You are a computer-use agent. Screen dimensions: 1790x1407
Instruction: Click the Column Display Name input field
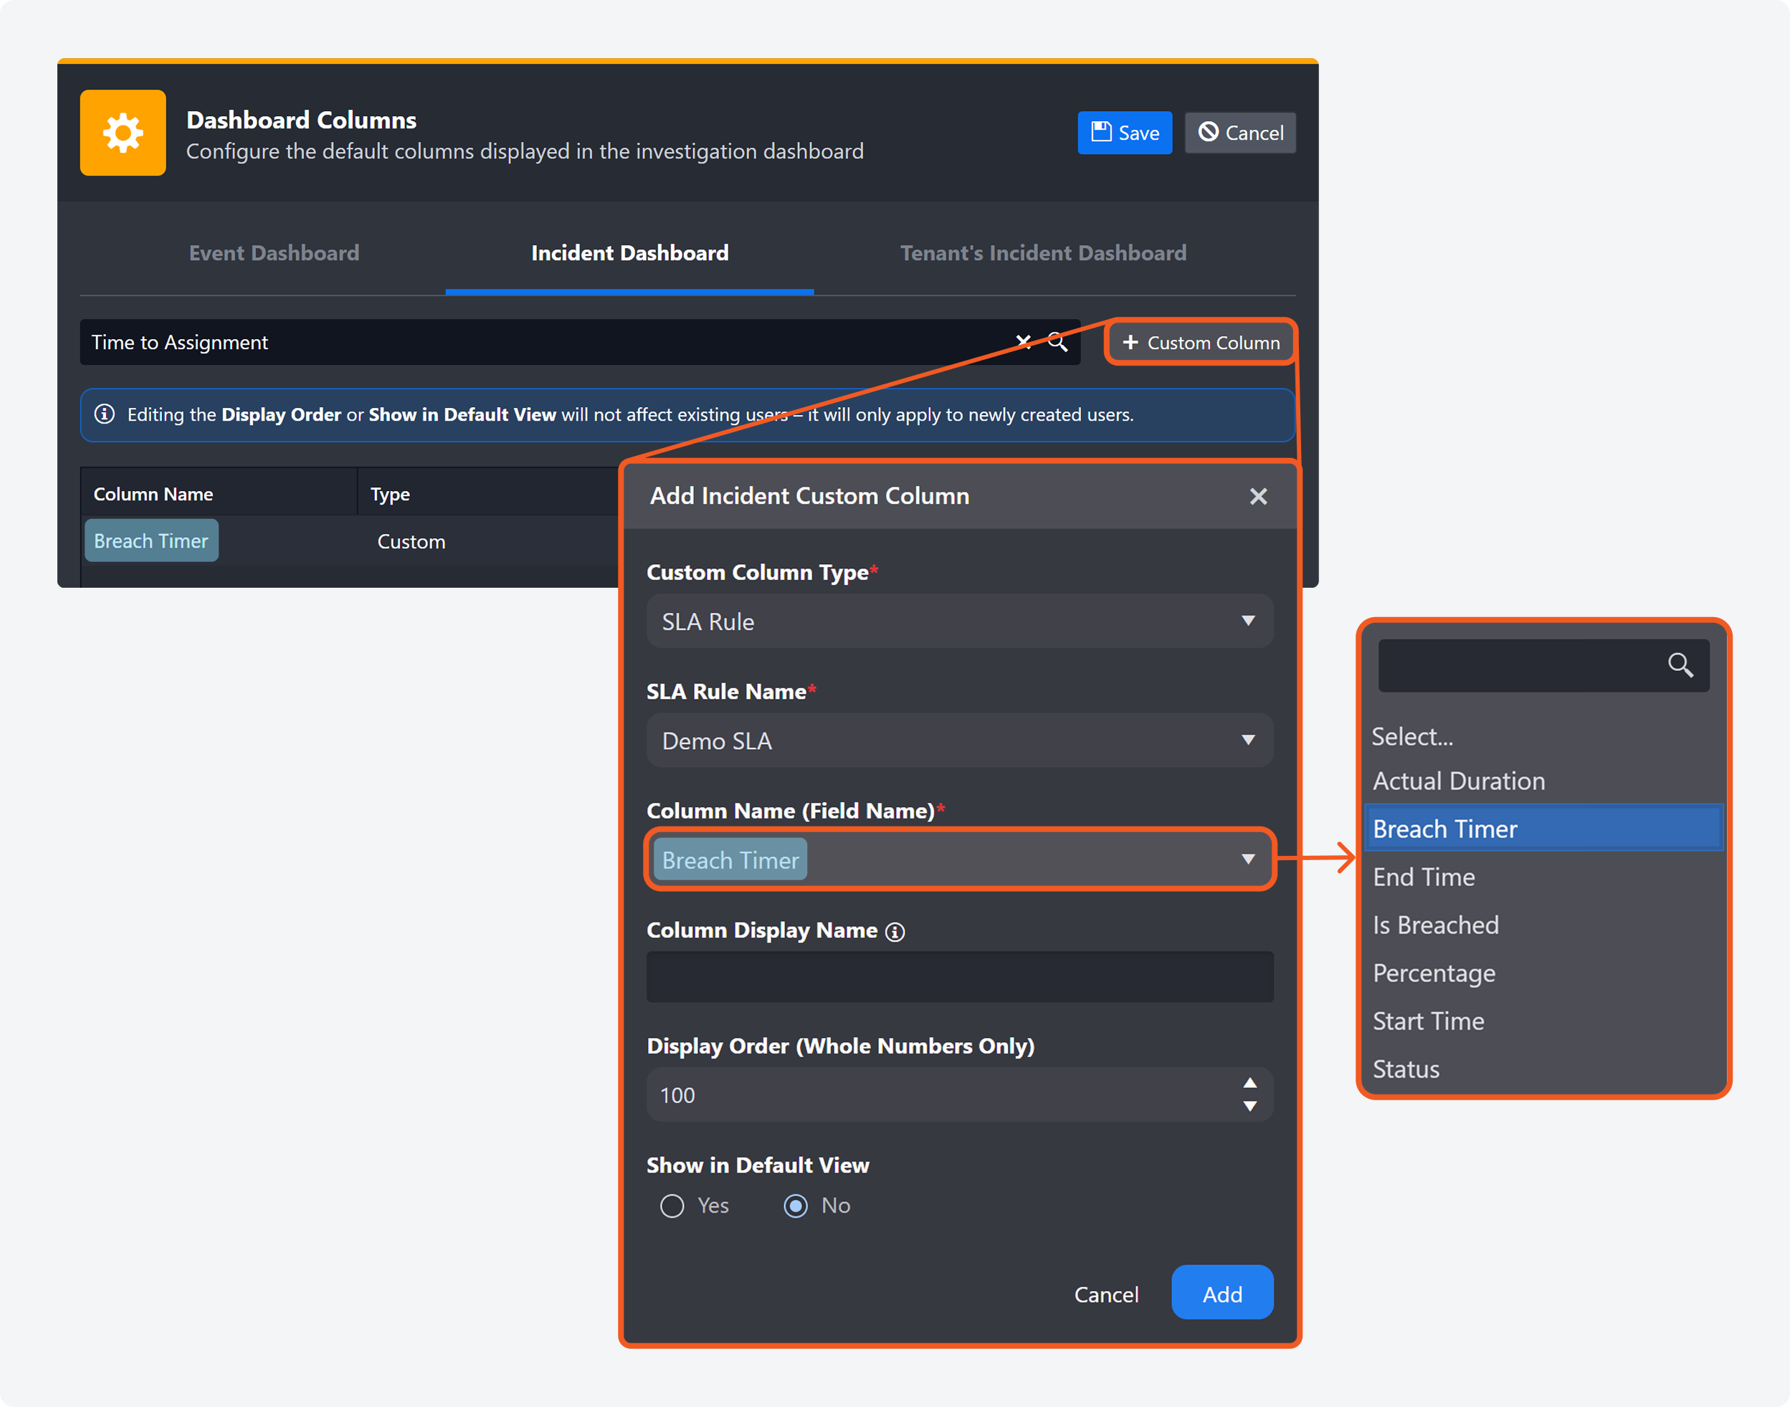pyautogui.click(x=960, y=977)
